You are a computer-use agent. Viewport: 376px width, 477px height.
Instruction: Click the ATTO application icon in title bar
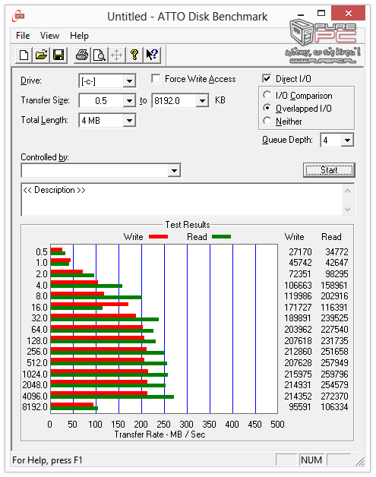(18, 16)
